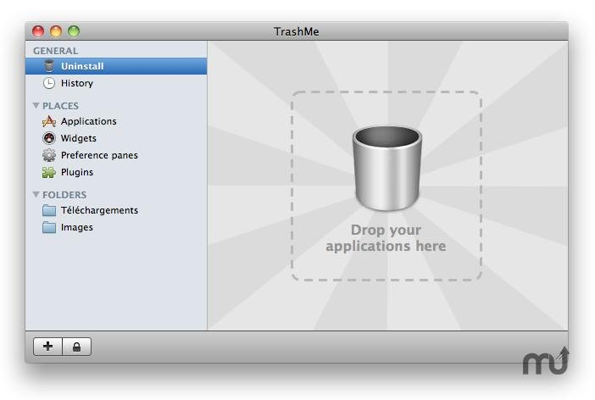Select Applications text in sidebar
Screen dimensions: 595x400
coord(89,121)
